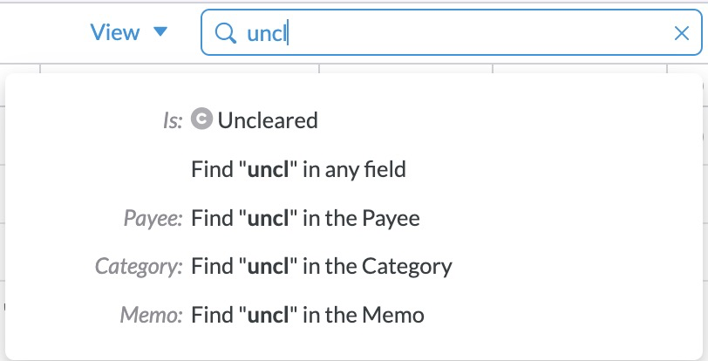This screenshot has height=361, width=708.
Task: Select the "Uncleared" filter suggestion
Action: tap(268, 120)
